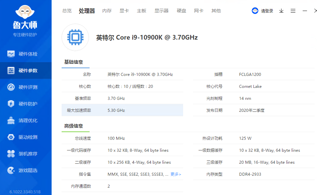
Task: Click the 驱动检测 menu label
Action: click(x=28, y=137)
